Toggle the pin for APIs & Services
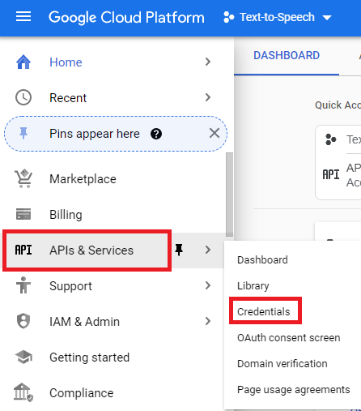 point(179,250)
